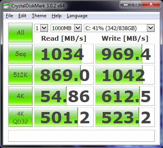This screenshot has width=163, height=148.
Task: Start the 512K benchmark test
Action: click(x=20, y=75)
